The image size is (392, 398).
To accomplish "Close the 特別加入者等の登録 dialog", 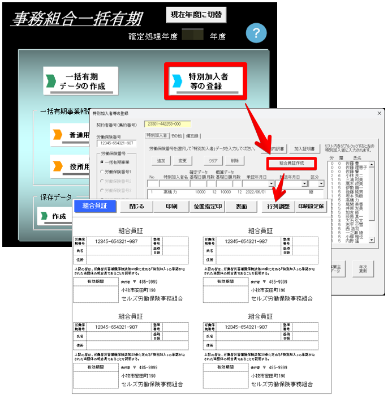I will point(379,113).
